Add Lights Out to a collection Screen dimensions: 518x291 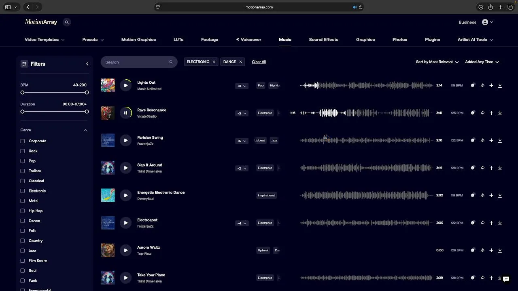491,85
